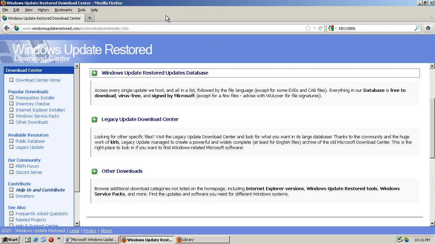The height and width of the screenshot is (244, 435).
Task: Click the Start button
Action: (10, 240)
